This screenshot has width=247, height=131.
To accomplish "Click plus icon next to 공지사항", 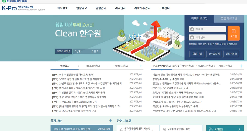I will (x=110, y=121).
